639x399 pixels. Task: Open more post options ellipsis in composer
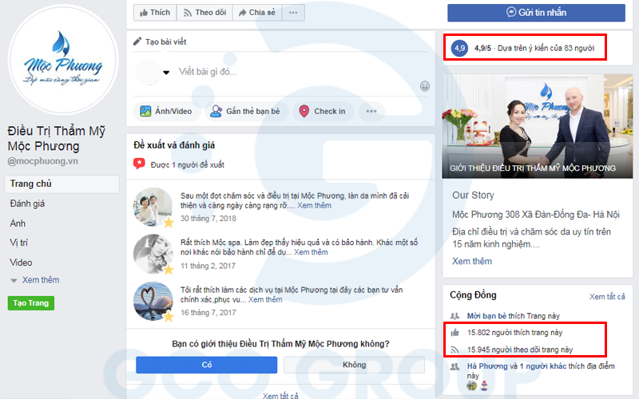[371, 111]
